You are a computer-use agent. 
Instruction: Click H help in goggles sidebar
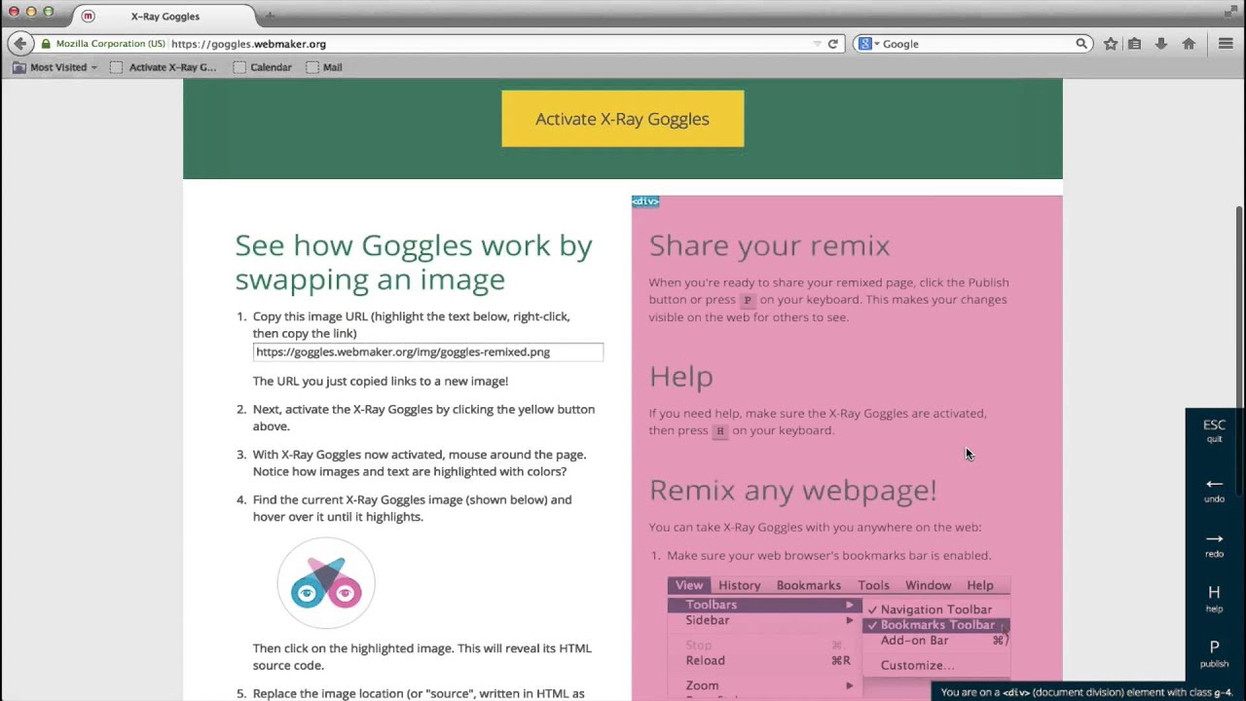coord(1214,599)
